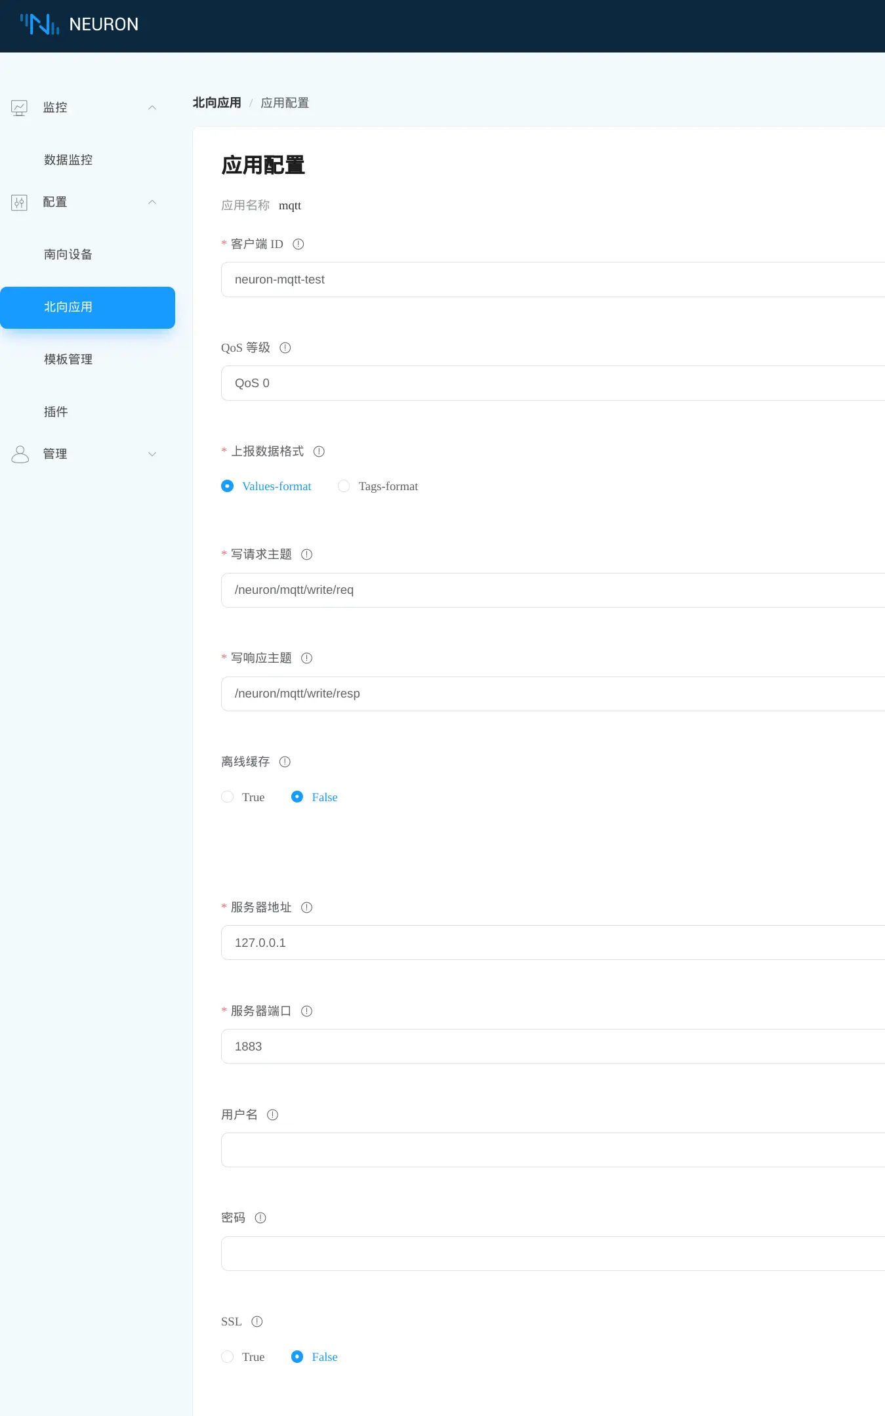This screenshot has height=1416, width=885.
Task: Click the monitoring chart icon in sidebar
Action: 20,108
